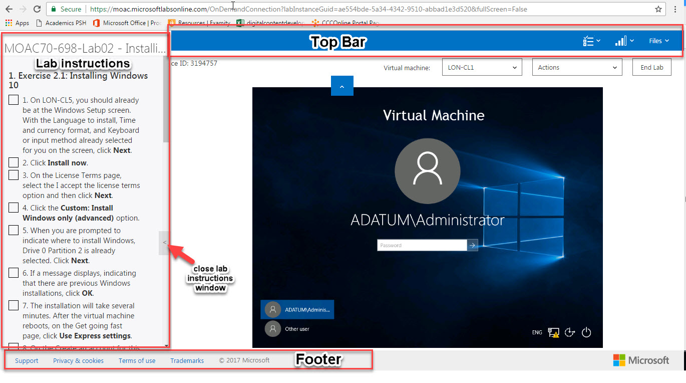
Task: Open the Privacy & cookies link
Action: click(79, 360)
